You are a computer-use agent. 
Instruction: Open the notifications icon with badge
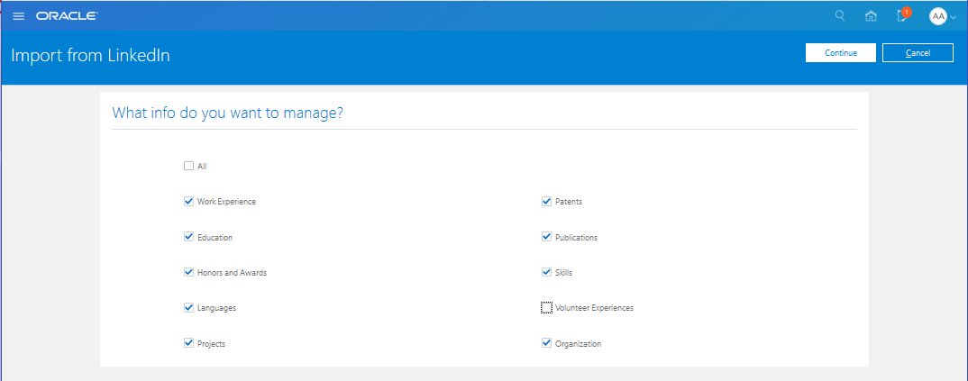point(901,15)
